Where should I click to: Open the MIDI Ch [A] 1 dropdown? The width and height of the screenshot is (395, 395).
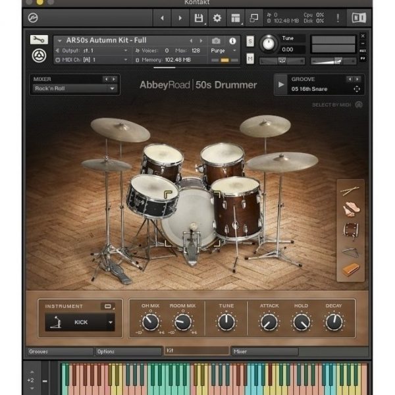coord(92,60)
